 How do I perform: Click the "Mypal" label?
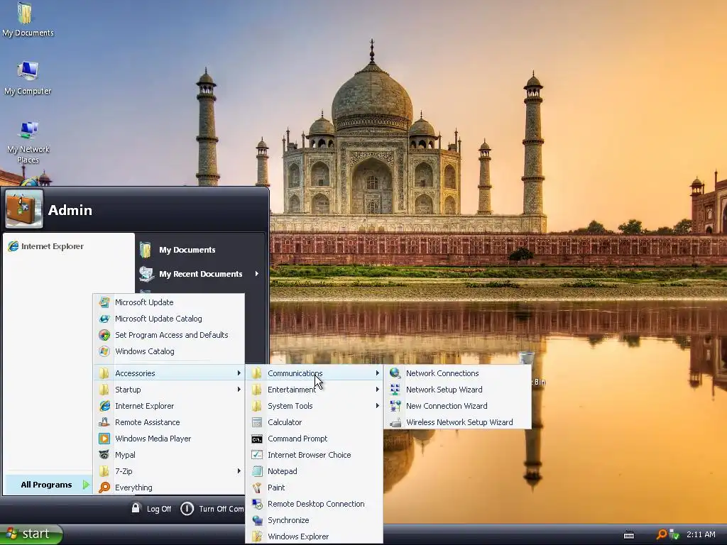click(125, 455)
